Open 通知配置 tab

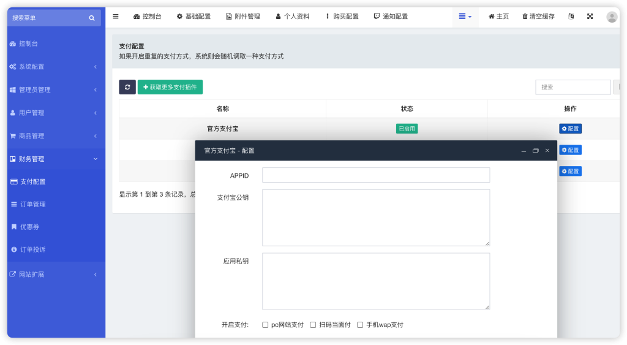point(391,17)
